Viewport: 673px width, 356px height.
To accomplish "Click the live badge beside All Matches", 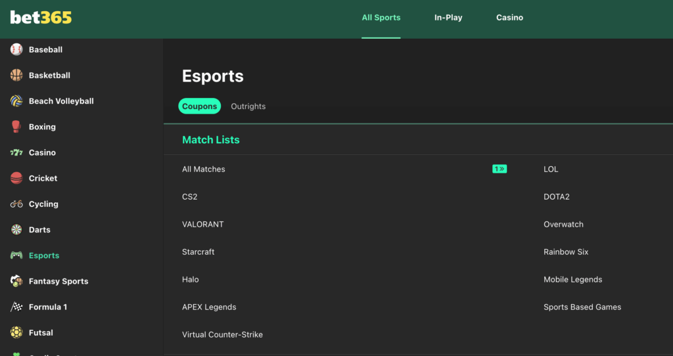I will [499, 169].
